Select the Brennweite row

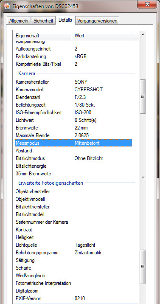pos(73,128)
